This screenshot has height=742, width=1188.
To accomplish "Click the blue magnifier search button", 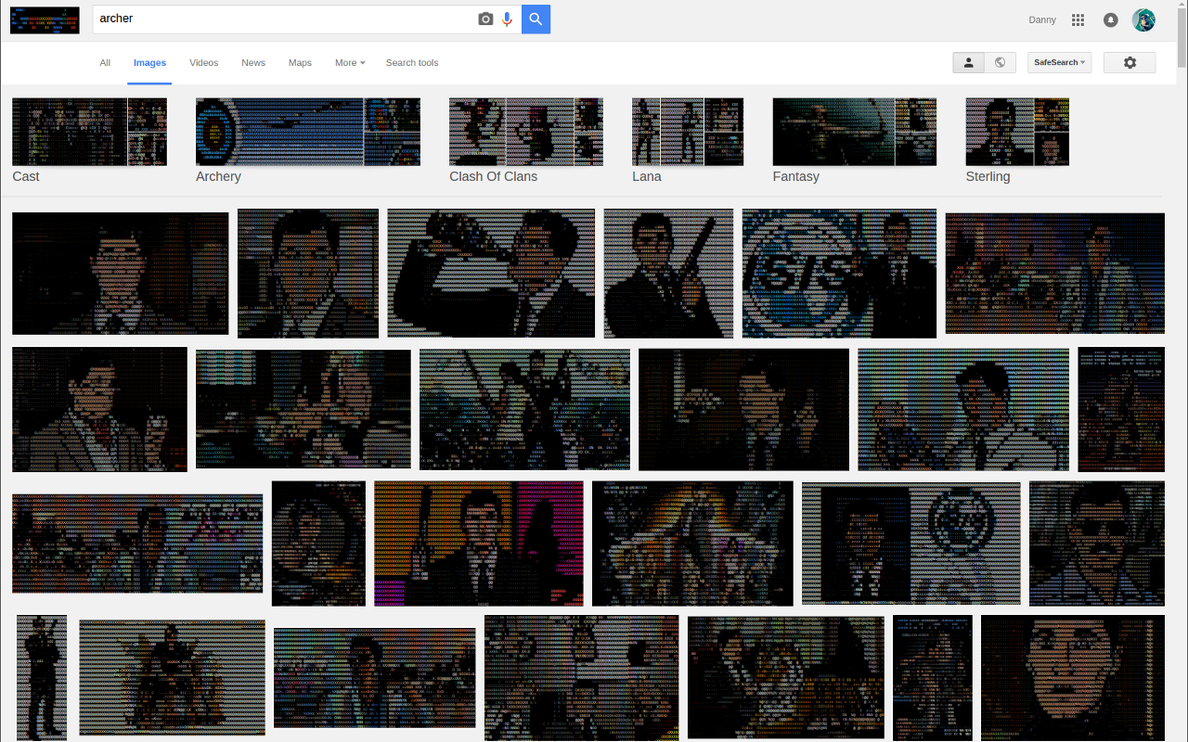I will click(536, 19).
